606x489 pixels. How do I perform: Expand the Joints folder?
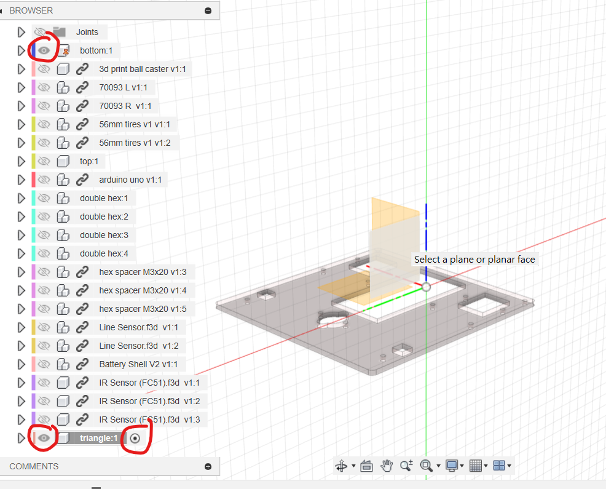click(x=21, y=32)
